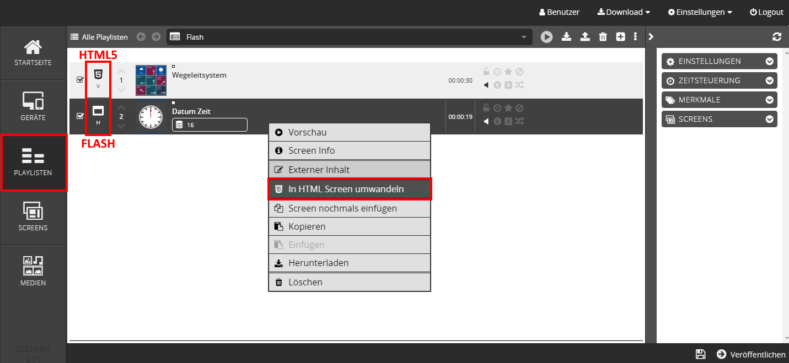
Task: Toggle the Datum Zeit row checkbox
Action: [79, 116]
